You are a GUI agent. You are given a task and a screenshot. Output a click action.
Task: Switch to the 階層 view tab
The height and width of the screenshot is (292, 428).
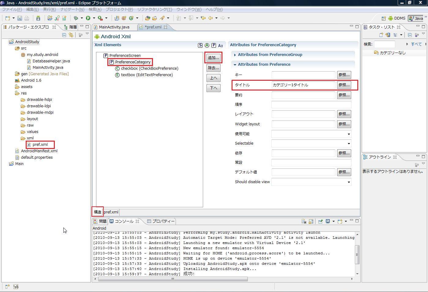click(71, 27)
